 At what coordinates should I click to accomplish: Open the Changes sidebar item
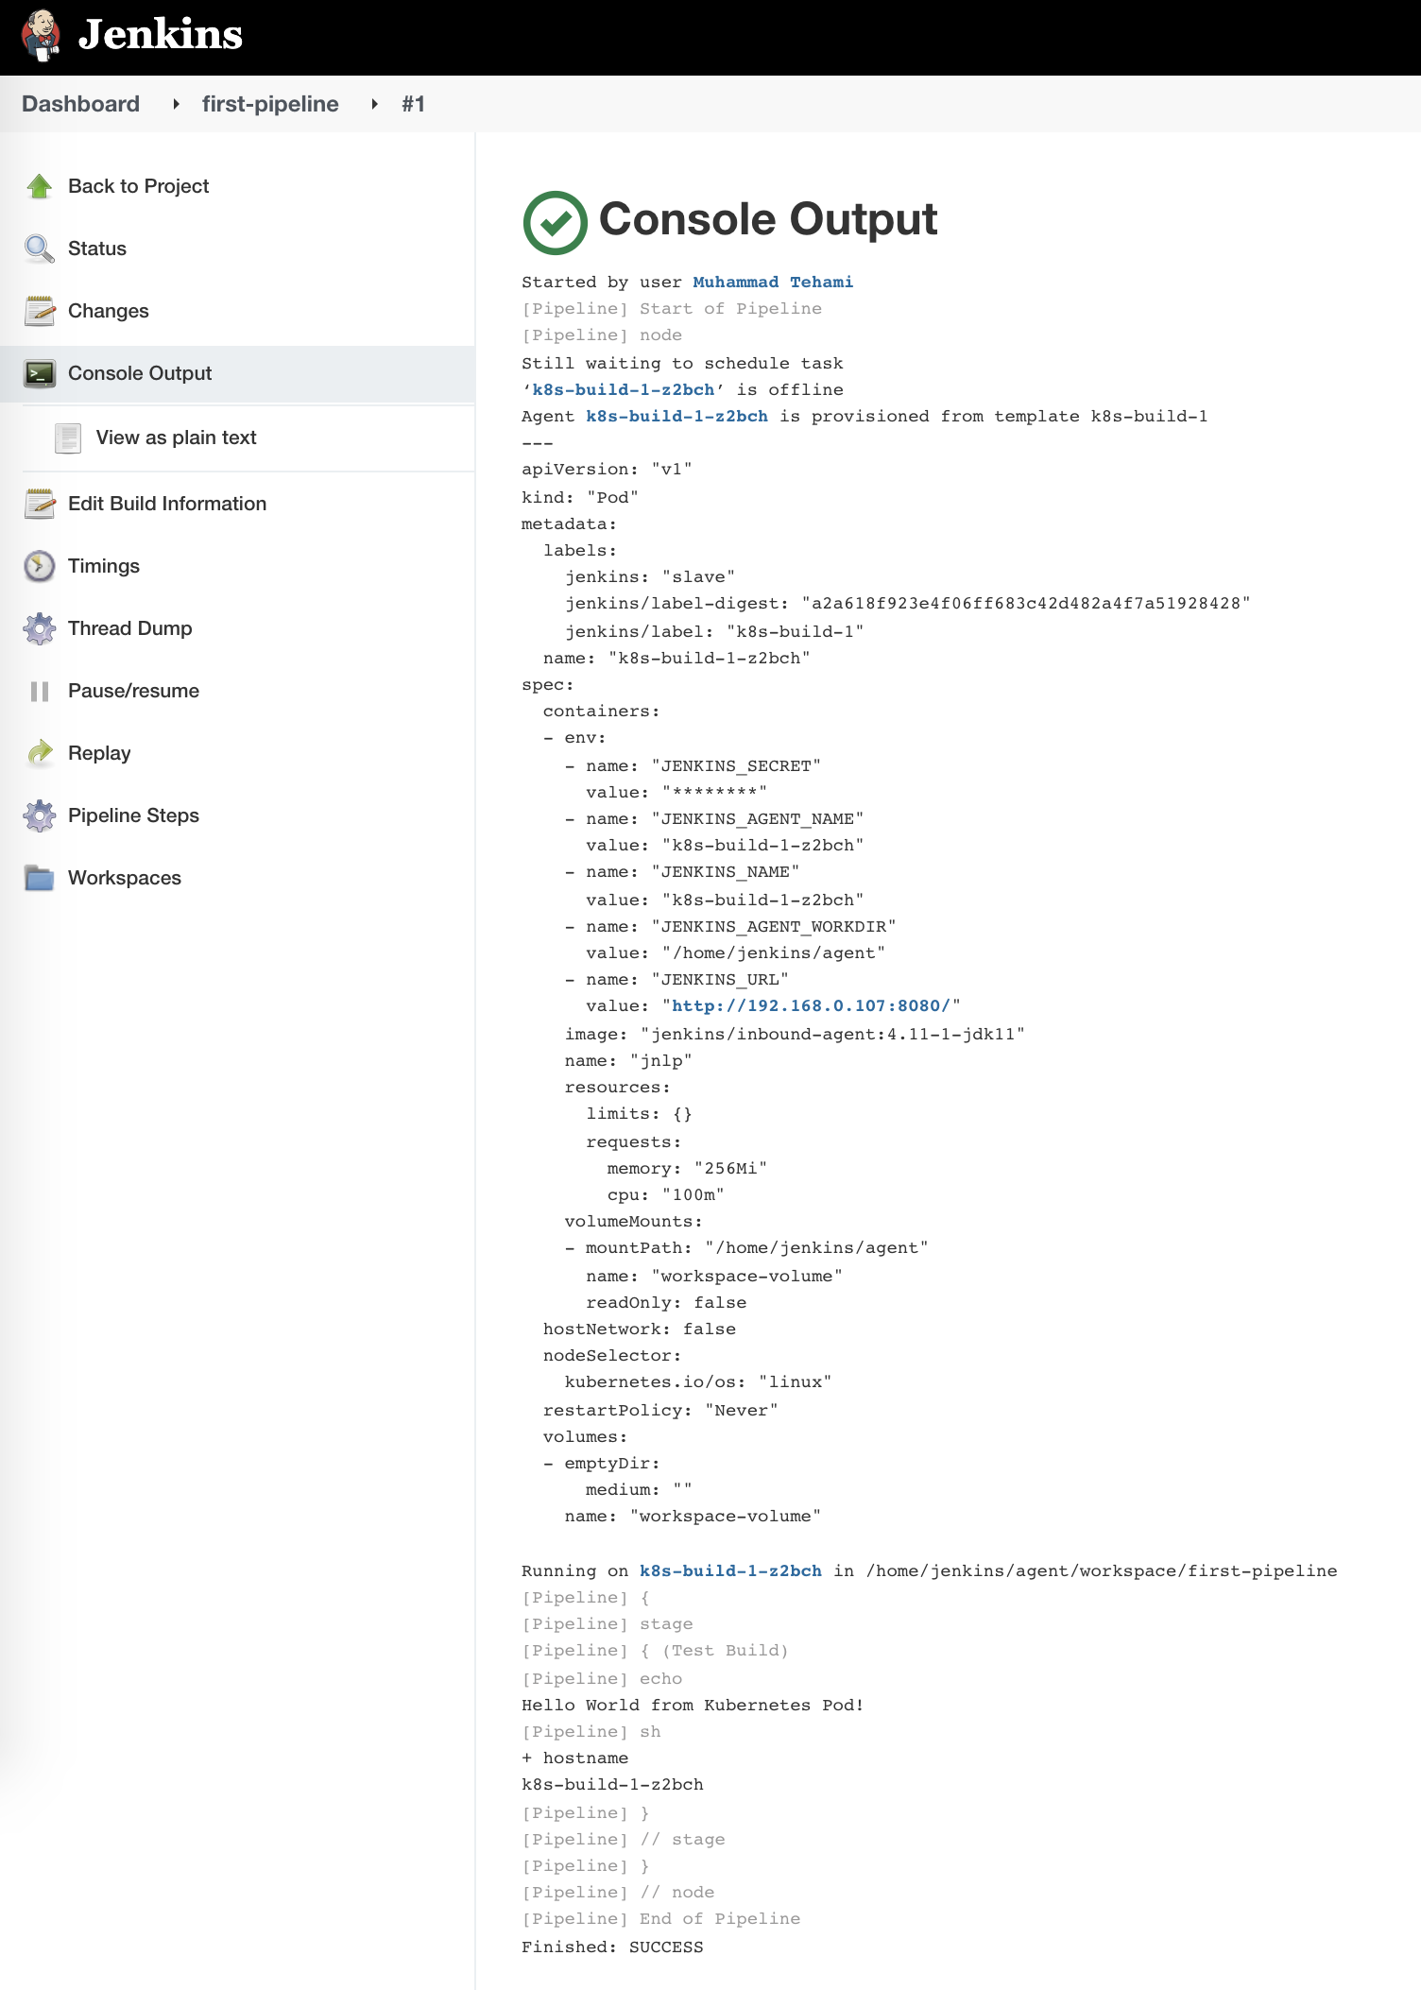109,311
